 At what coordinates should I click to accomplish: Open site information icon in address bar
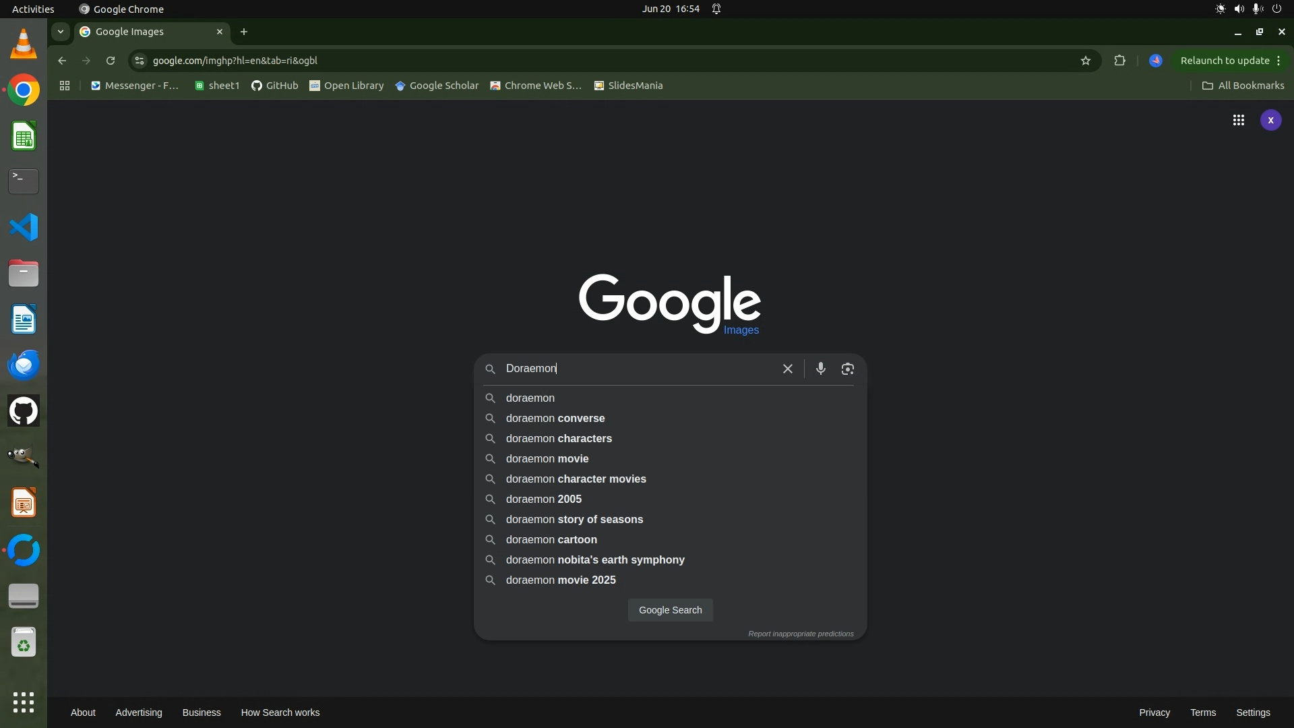coord(140,61)
